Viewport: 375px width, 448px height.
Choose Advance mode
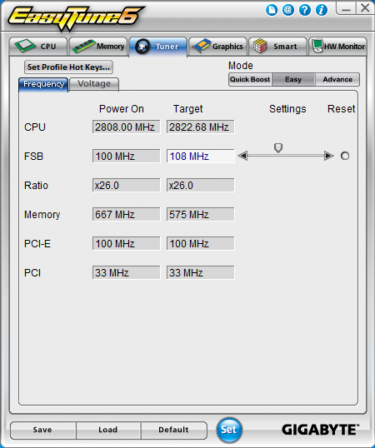[x=337, y=79]
